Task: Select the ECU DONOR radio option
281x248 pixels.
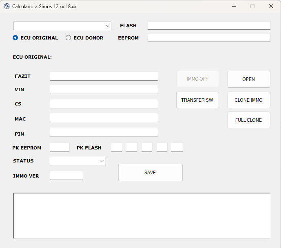Action: coord(69,38)
